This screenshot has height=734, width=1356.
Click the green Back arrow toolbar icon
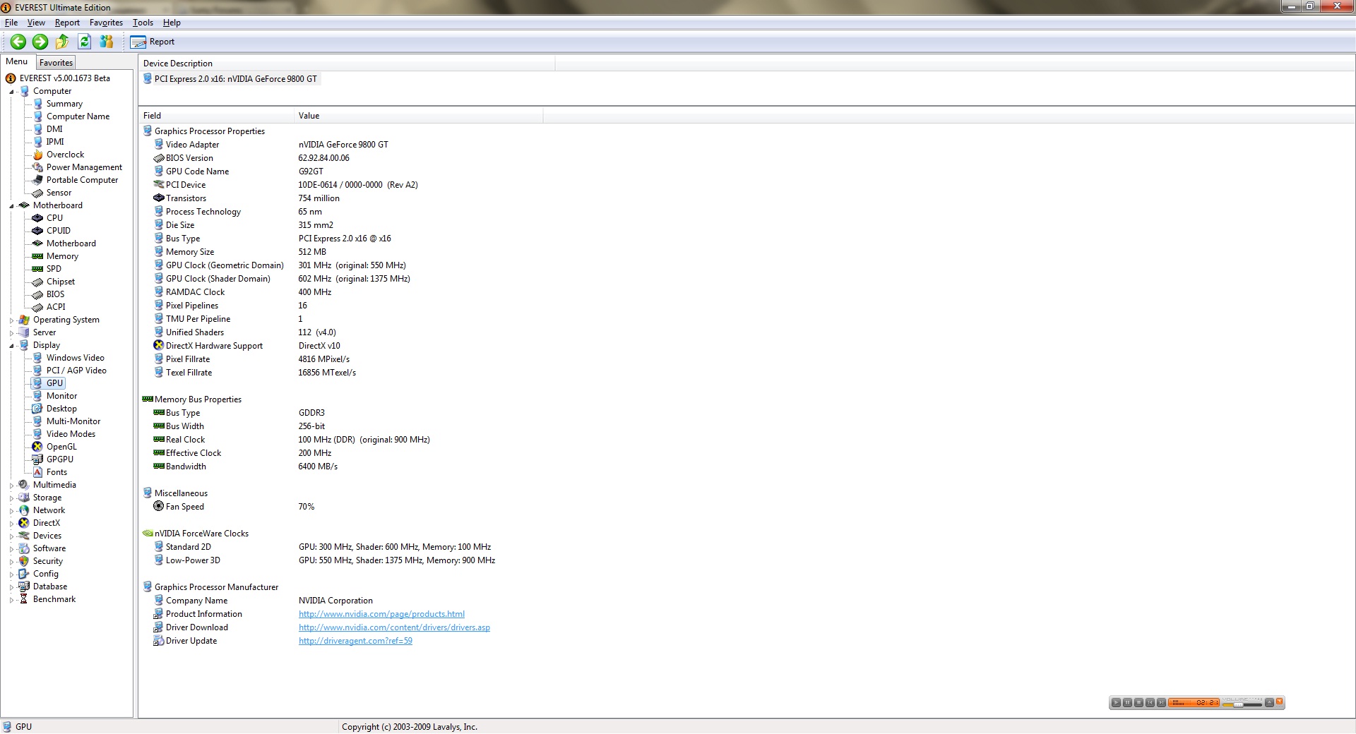tap(18, 42)
